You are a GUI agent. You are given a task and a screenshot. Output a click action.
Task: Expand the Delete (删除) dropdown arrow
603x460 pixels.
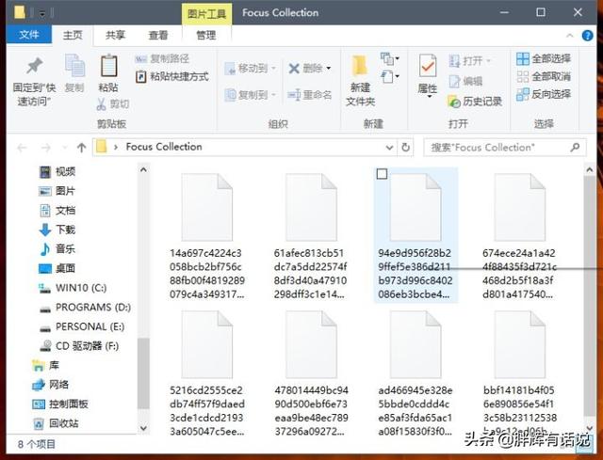point(329,69)
